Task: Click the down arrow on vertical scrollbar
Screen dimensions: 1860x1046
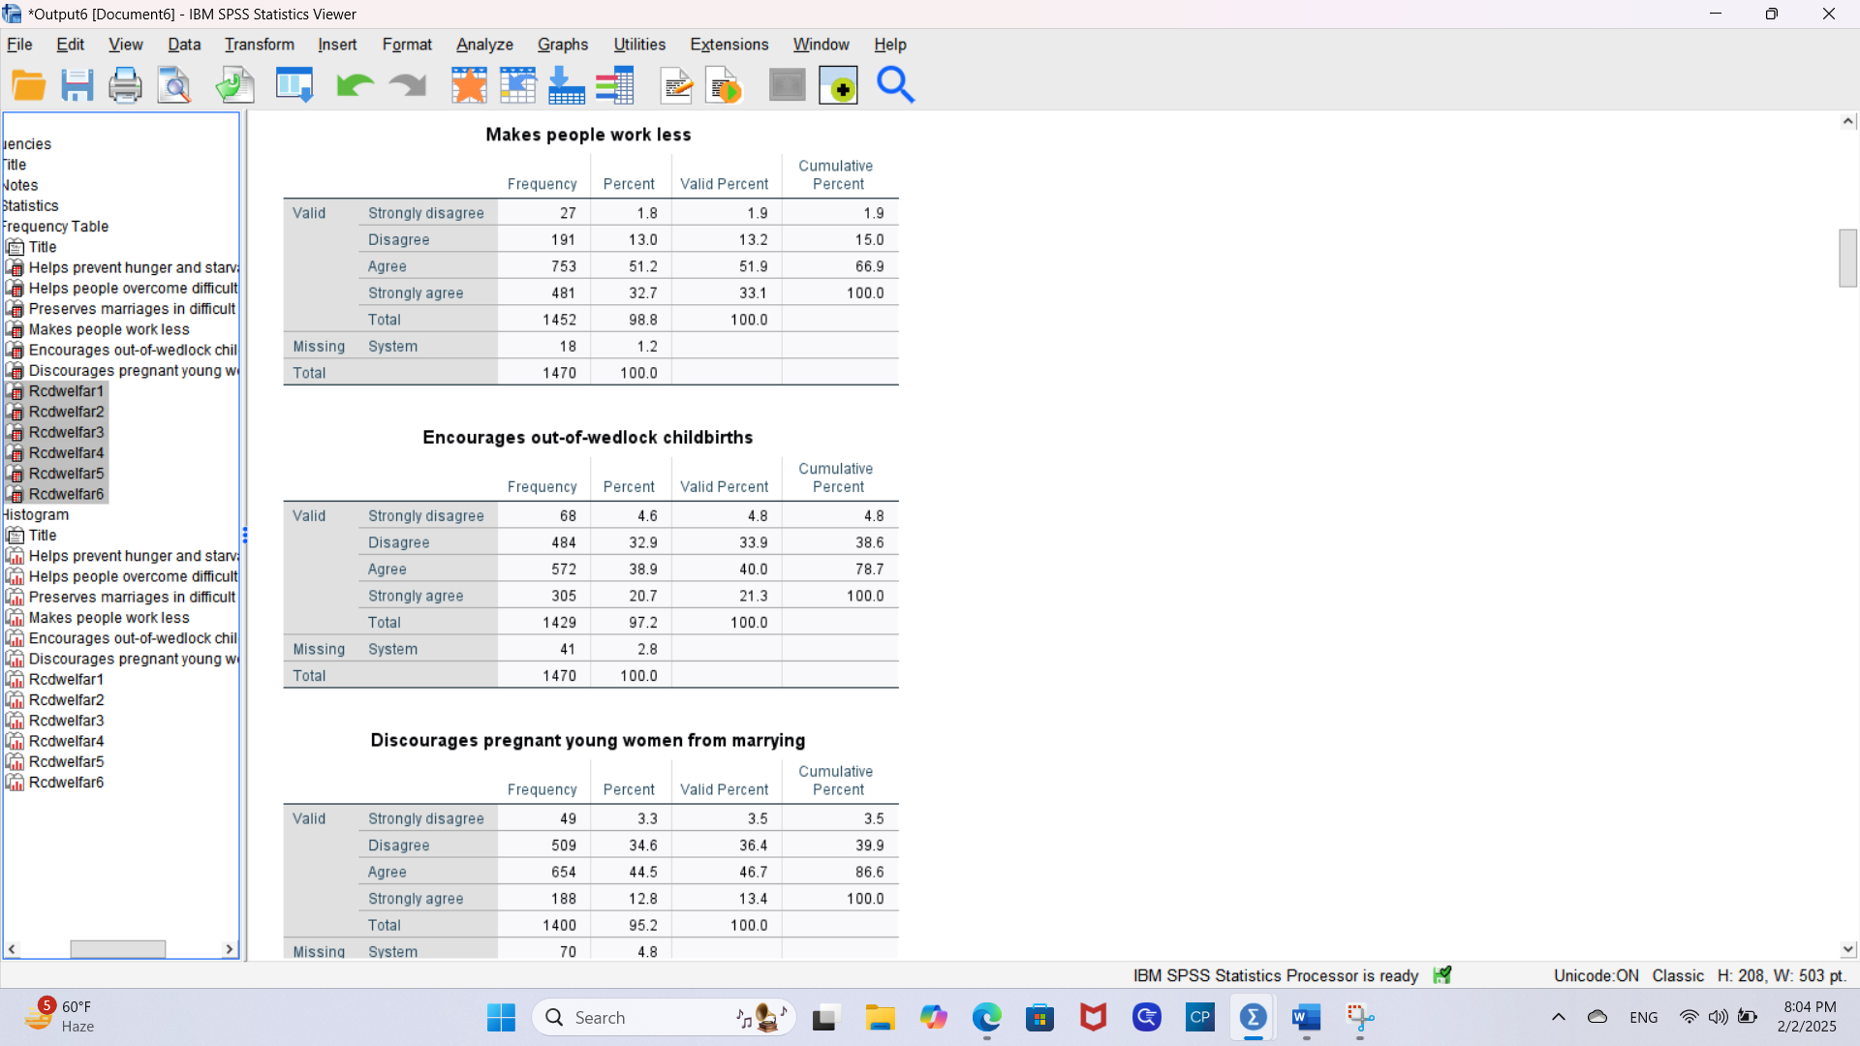Action: tap(1848, 950)
